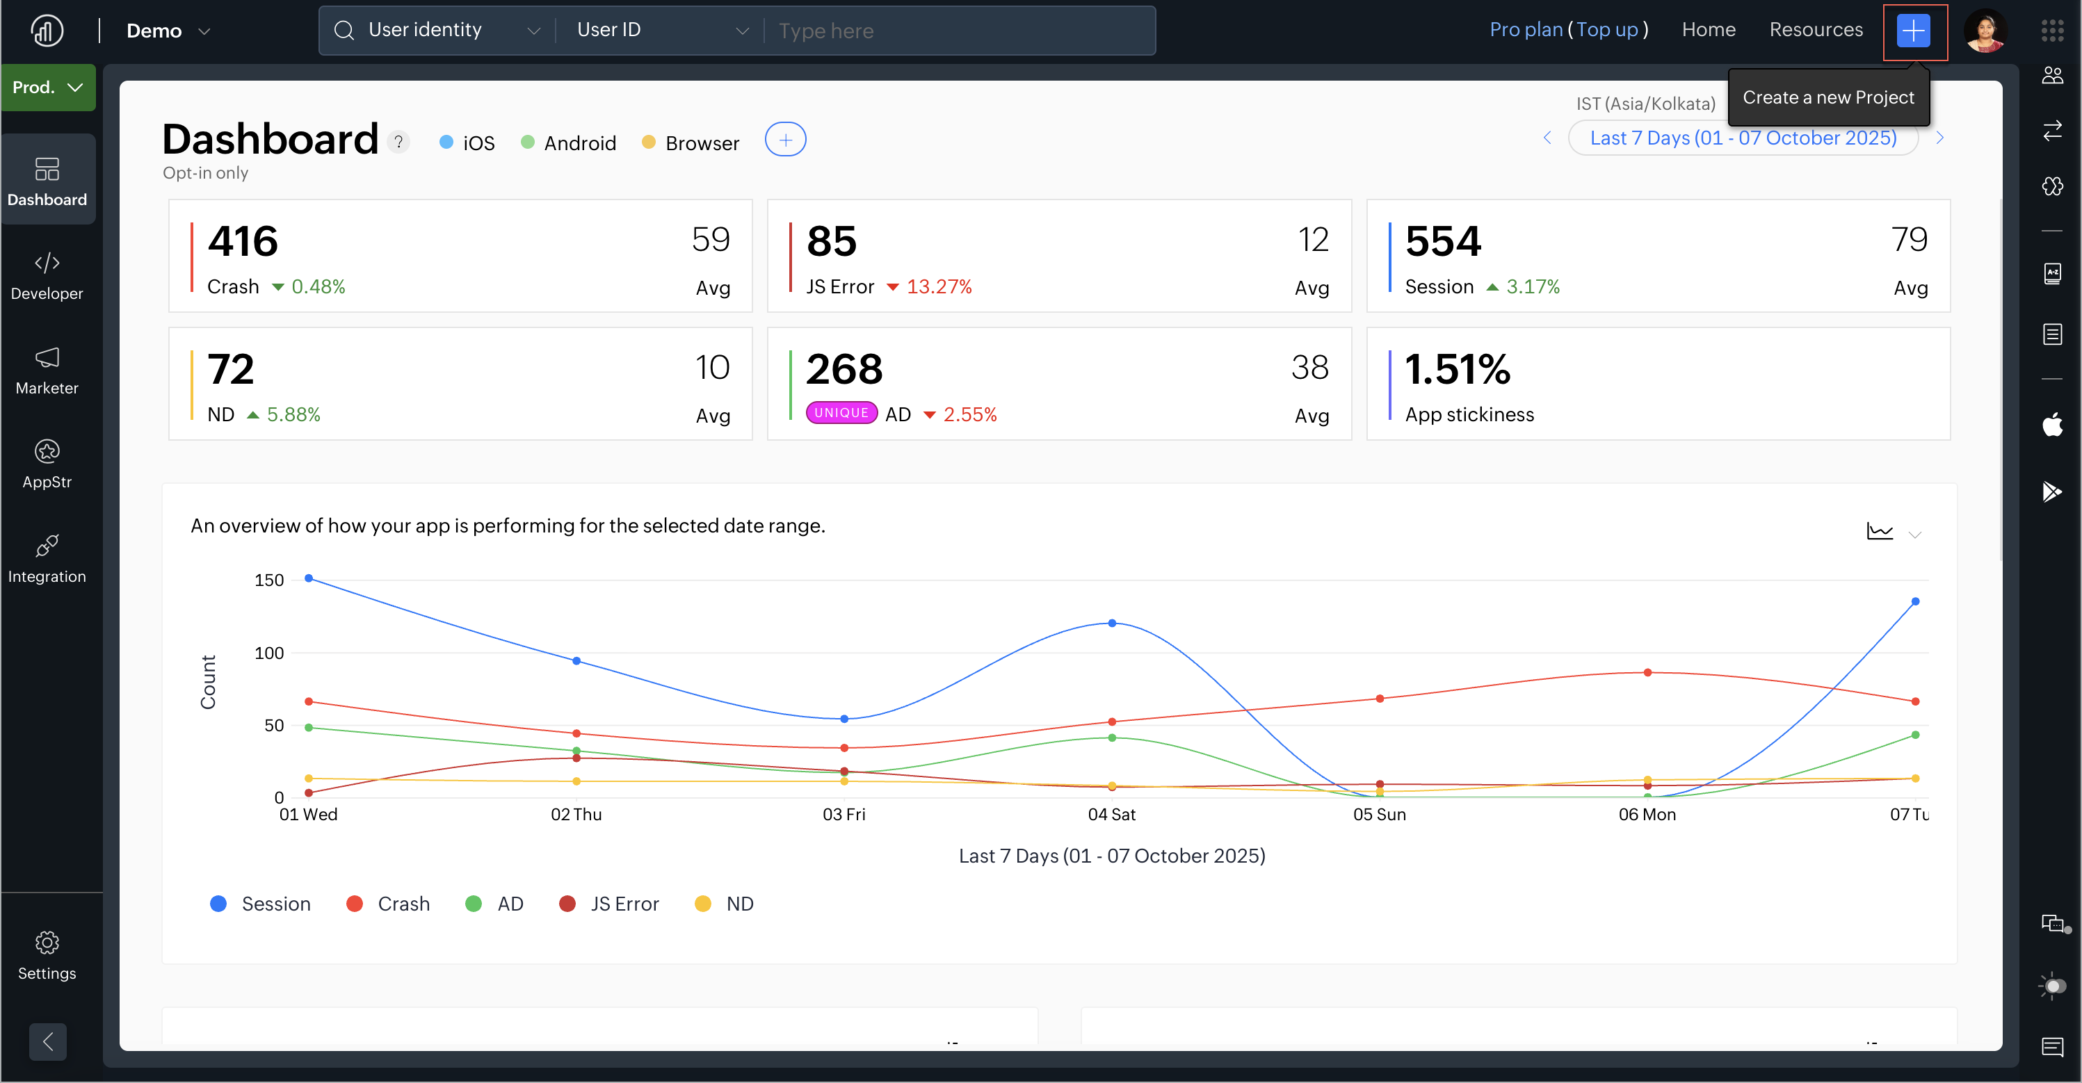The image size is (2082, 1083).
Task: Click the Dashboard help question mark icon
Action: (x=398, y=142)
